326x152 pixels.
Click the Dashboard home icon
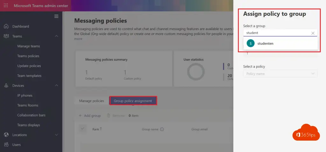click(x=6, y=26)
